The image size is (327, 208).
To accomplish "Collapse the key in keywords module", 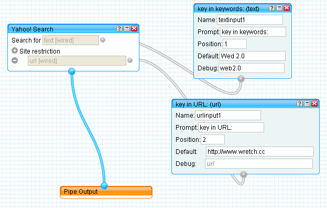I will 279,8.
